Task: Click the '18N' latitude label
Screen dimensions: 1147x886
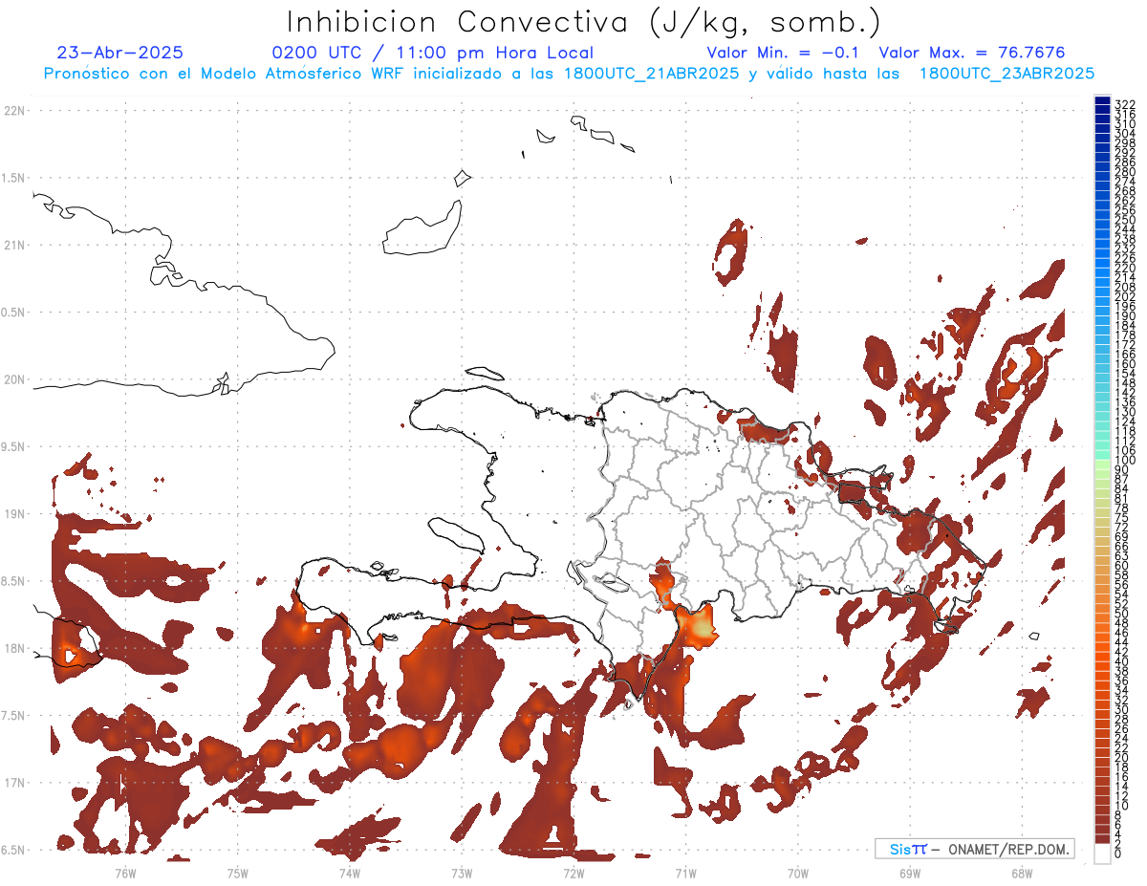Action: [14, 648]
